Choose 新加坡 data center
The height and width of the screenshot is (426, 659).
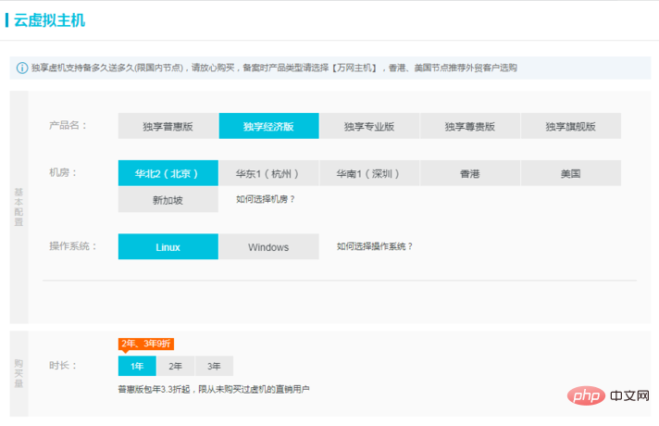[x=168, y=199]
